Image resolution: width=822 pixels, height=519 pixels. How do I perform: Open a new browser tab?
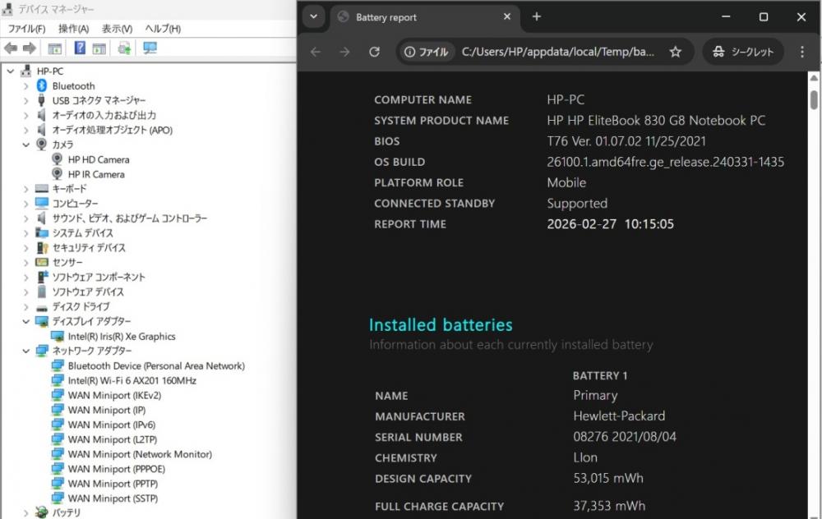point(537,16)
